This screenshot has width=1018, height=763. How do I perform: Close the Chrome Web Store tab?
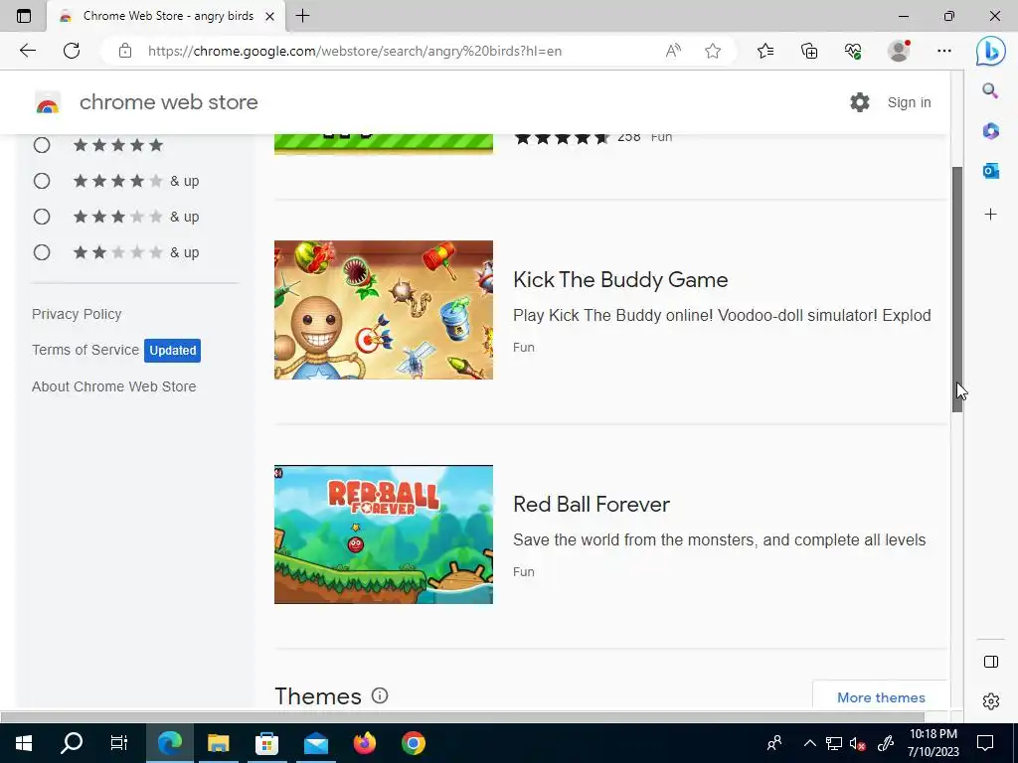[x=269, y=16]
